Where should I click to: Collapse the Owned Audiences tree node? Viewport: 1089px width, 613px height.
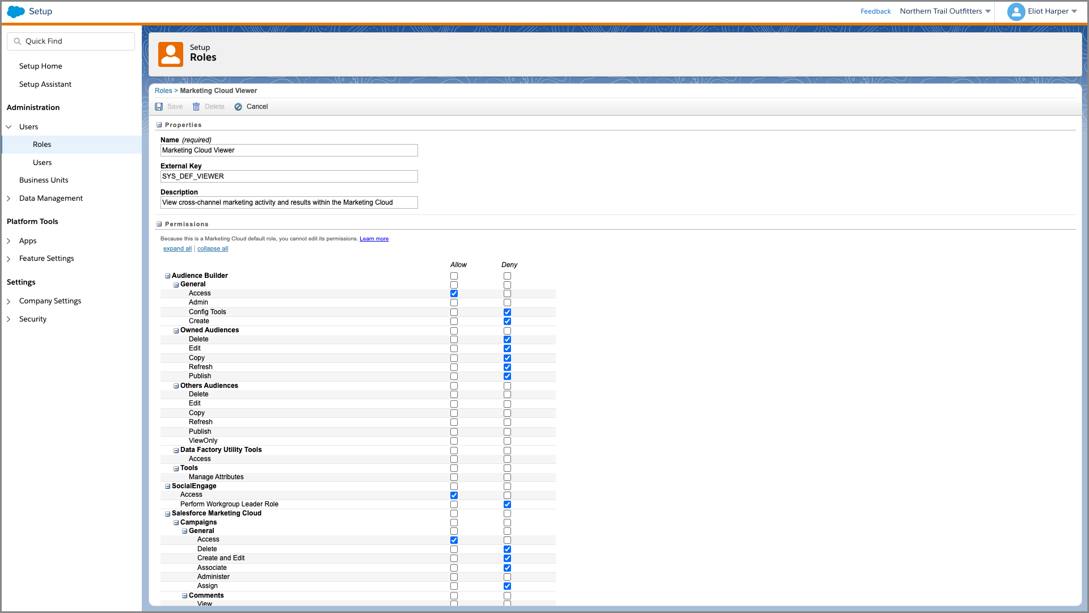(176, 331)
